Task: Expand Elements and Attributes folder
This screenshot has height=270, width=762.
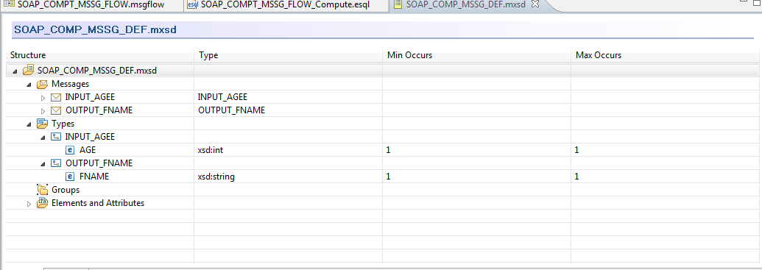Action: tap(29, 204)
